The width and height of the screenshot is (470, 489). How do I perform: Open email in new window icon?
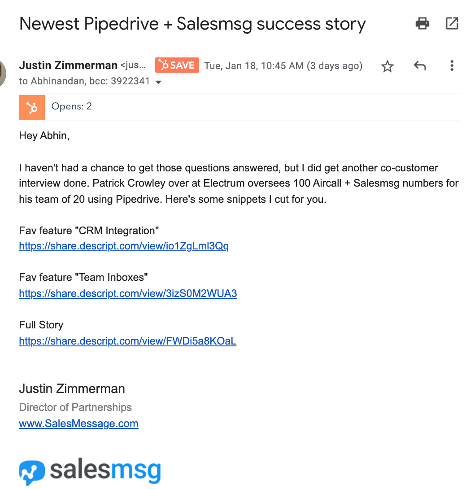452,23
